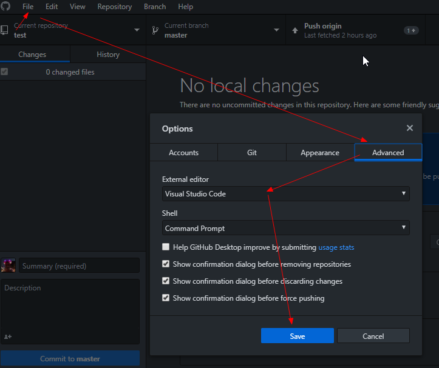Open the Help menu
The image size is (439, 368).
click(x=186, y=7)
